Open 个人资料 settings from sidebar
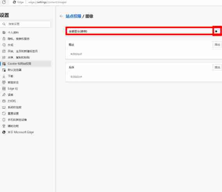This screenshot has height=192, width=222. (13, 33)
